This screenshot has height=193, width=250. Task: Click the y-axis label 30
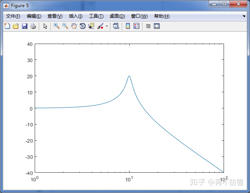30,60
